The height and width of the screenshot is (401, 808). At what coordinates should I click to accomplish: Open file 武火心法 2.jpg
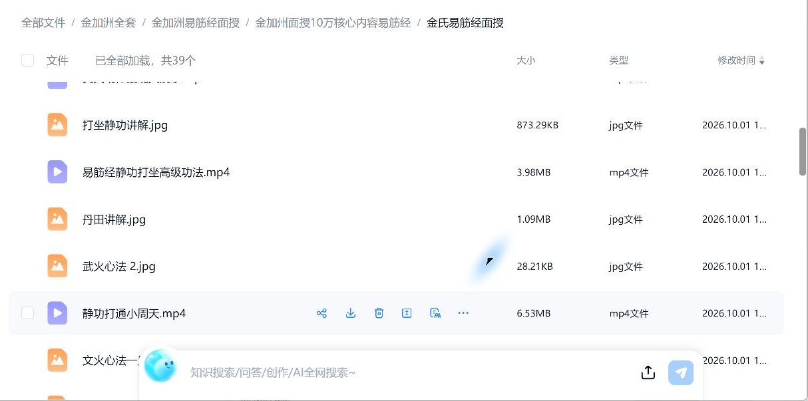pos(119,267)
